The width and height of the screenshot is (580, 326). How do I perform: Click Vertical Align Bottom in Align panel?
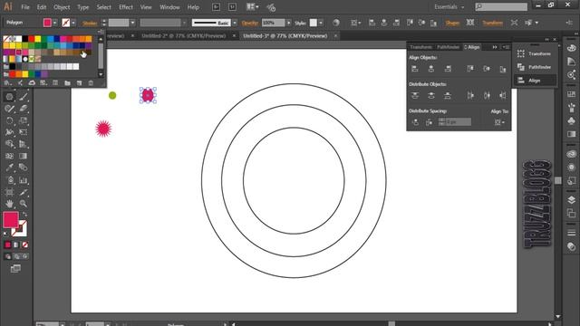(x=503, y=69)
